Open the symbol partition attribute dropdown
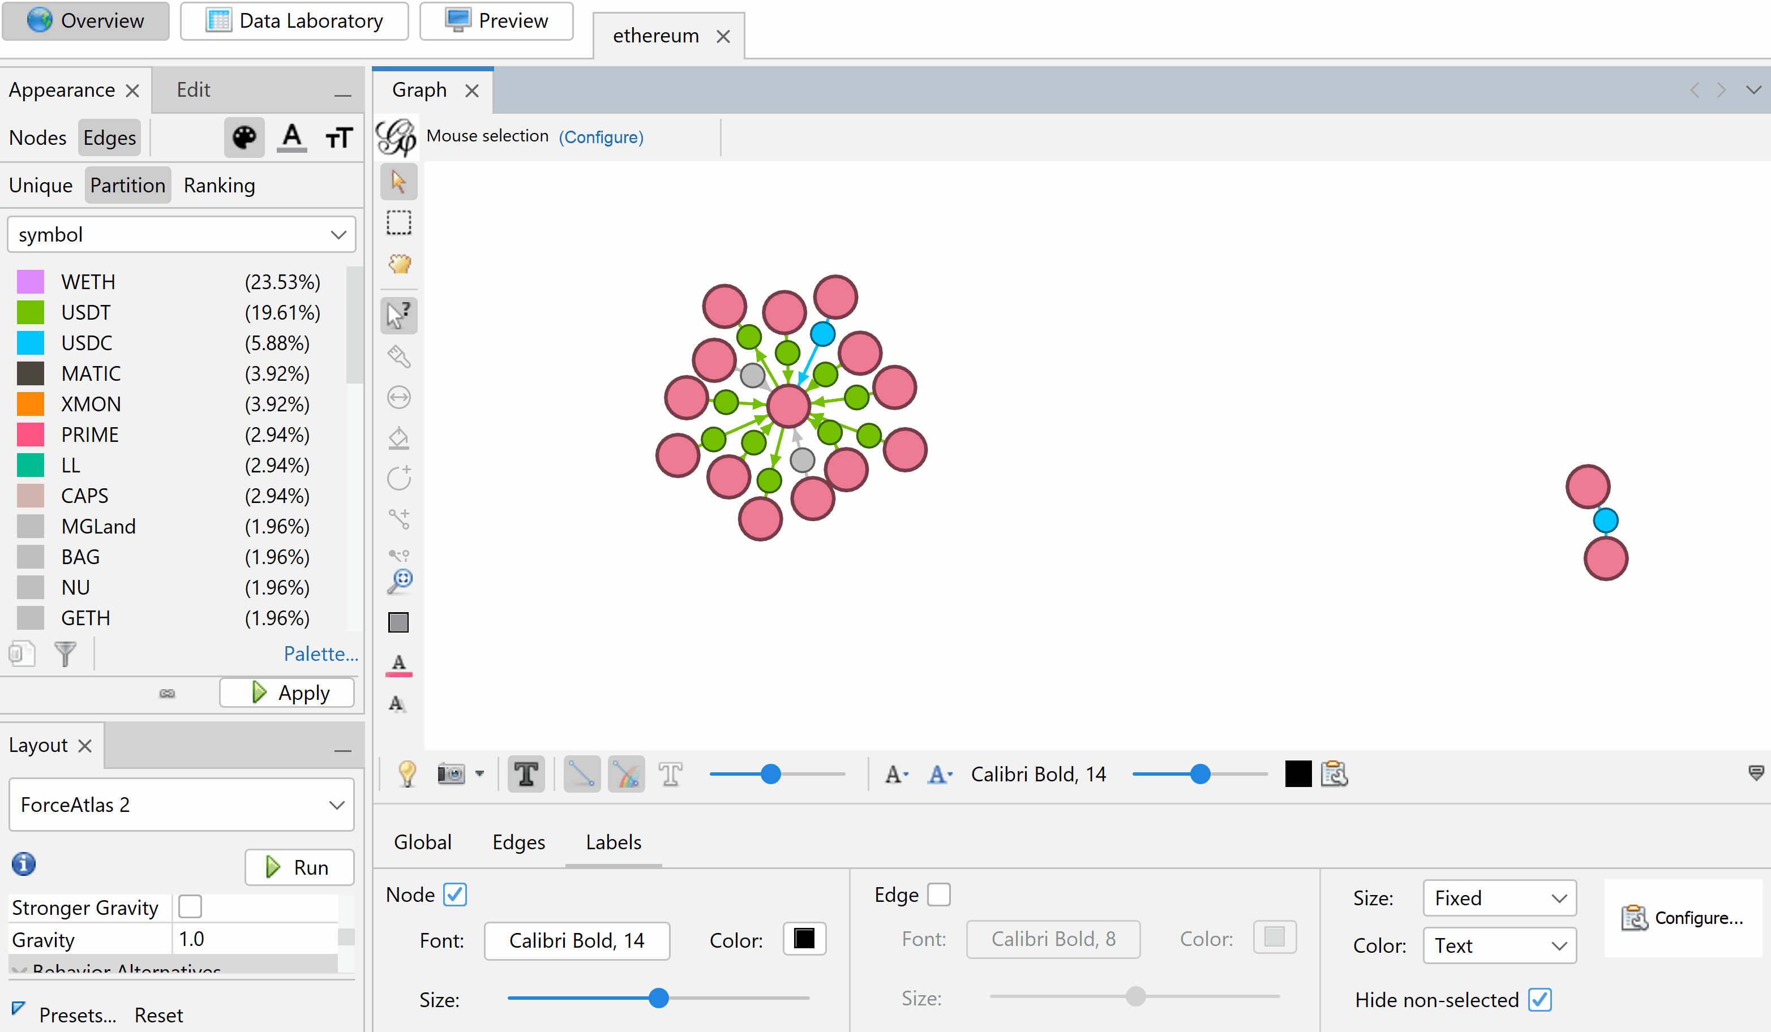 [x=181, y=234]
